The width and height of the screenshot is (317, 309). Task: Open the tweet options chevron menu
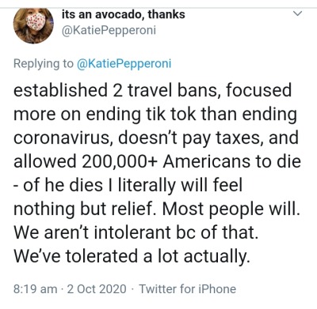(298, 13)
